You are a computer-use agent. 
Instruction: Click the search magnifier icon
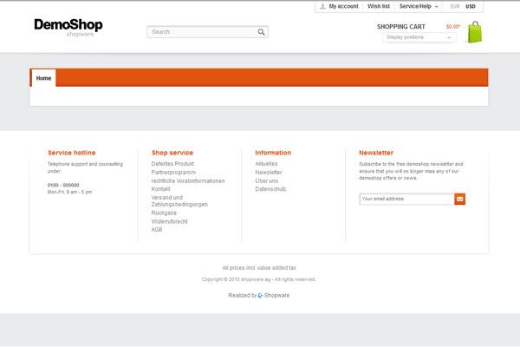262,32
